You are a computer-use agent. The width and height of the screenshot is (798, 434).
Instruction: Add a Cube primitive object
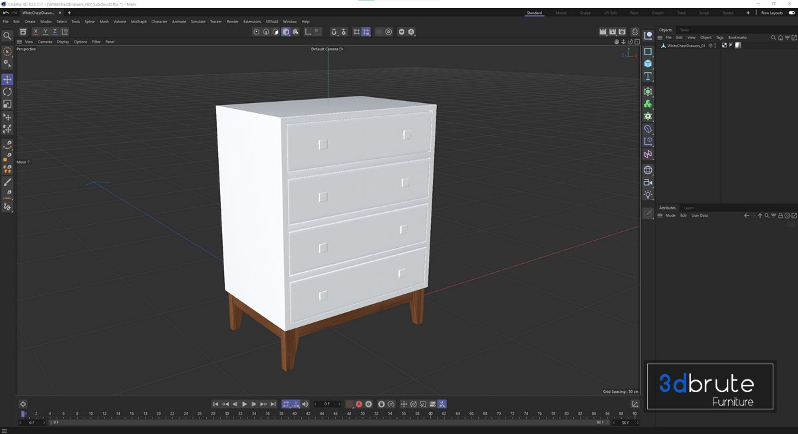click(648, 64)
